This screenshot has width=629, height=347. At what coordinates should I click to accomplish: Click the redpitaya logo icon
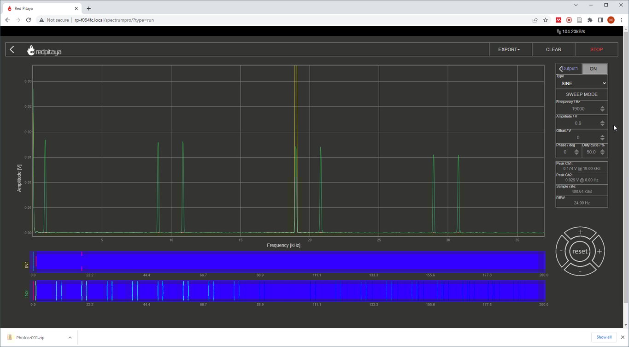31,50
